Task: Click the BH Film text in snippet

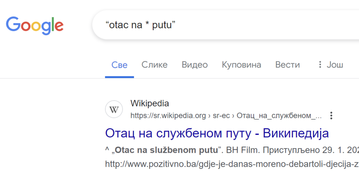Action: click(x=242, y=150)
